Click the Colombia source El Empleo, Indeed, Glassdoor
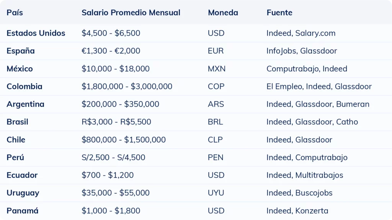The width and height of the screenshot is (392, 220). [x=319, y=87]
